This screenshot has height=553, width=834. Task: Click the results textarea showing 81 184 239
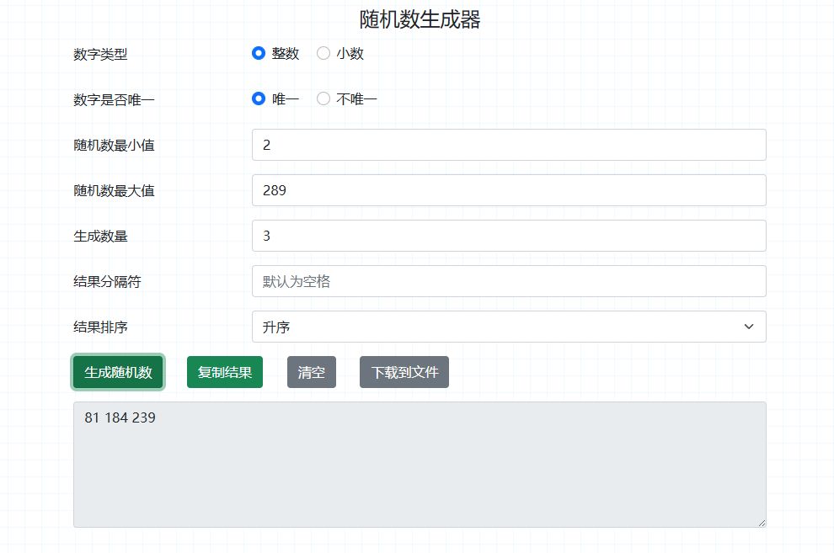tap(420, 465)
